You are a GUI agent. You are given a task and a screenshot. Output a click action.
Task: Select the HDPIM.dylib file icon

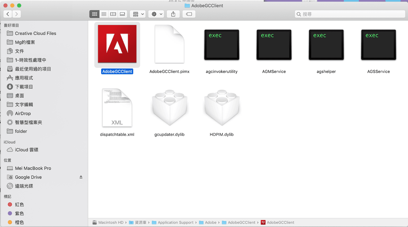point(222,108)
